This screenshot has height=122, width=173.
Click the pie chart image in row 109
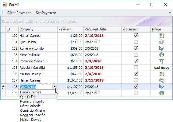(x=162, y=93)
